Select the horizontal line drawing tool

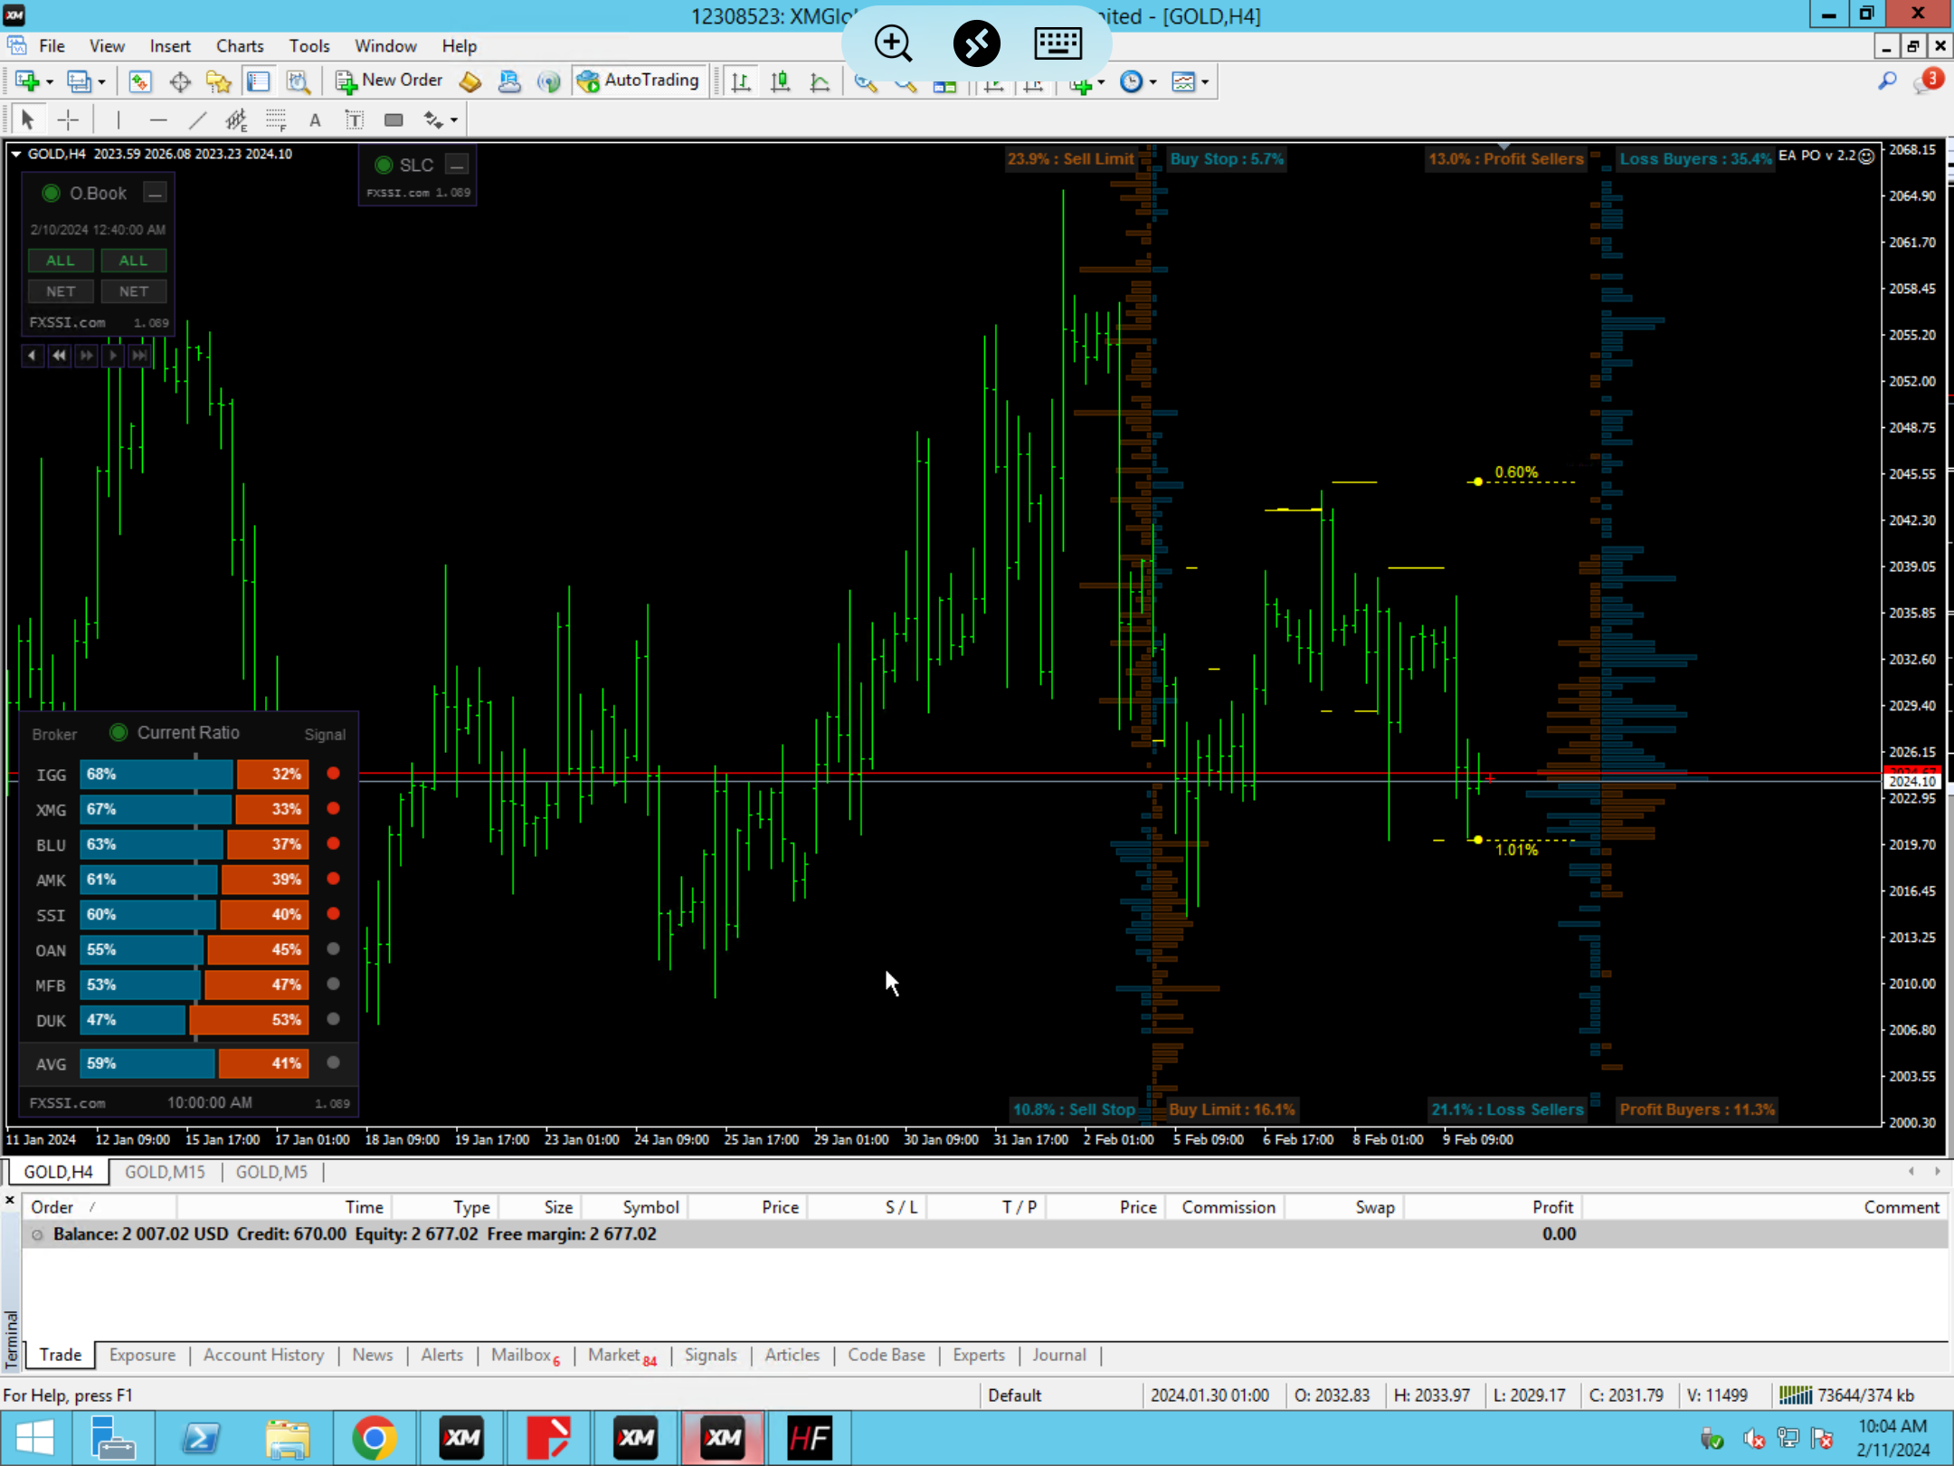(x=158, y=119)
